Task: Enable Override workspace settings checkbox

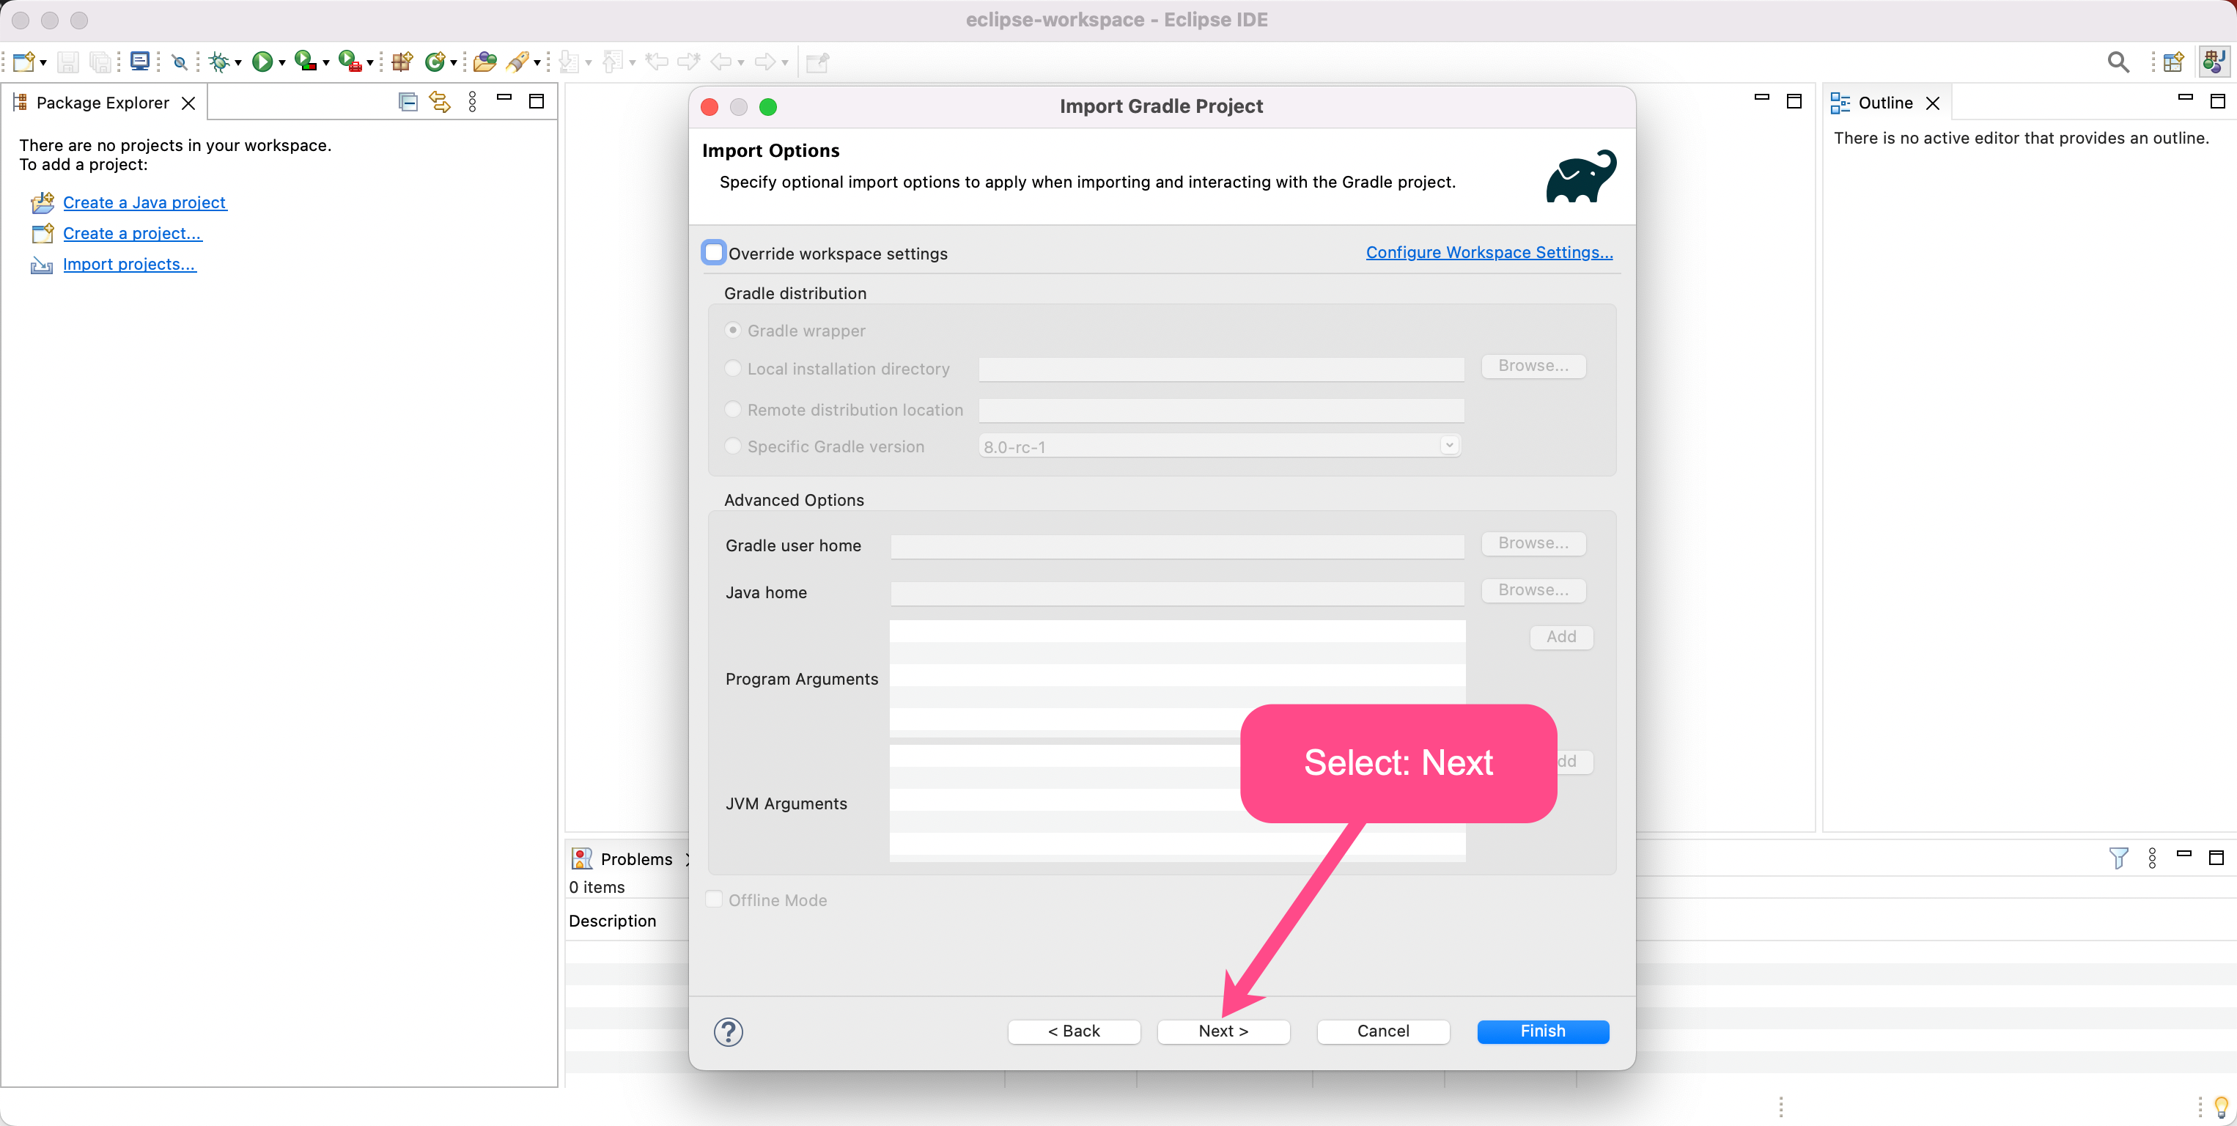Action: (x=714, y=253)
